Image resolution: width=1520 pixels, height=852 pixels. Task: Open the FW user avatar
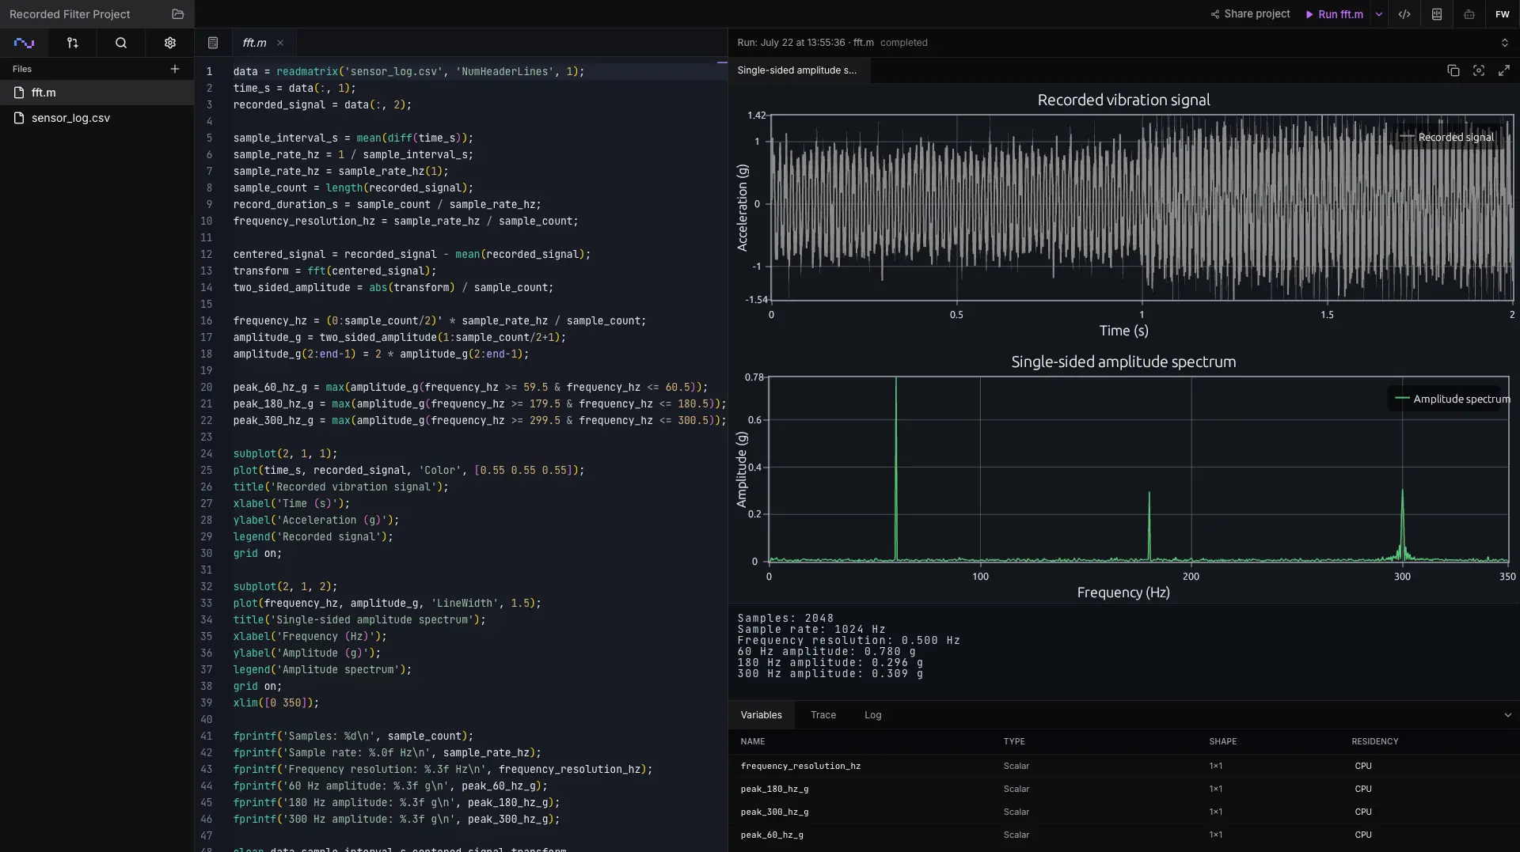(x=1502, y=14)
